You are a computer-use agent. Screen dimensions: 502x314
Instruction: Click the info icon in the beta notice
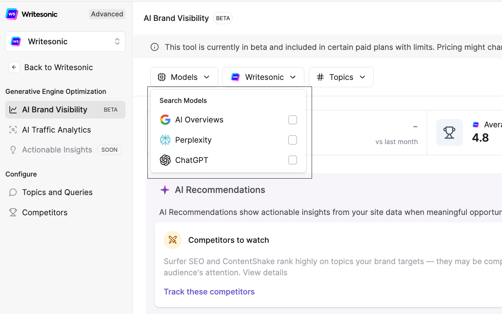pos(154,47)
